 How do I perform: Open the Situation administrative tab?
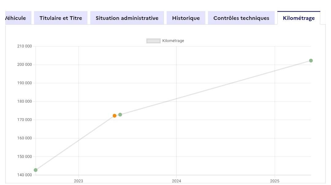click(x=127, y=18)
